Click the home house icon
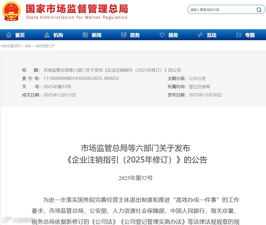The width and height of the screenshot is (266, 225). click(x=9, y=35)
